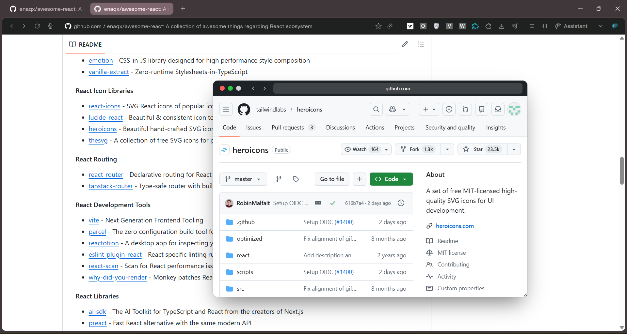Open the lucide-react link
627x334 pixels.
point(105,117)
